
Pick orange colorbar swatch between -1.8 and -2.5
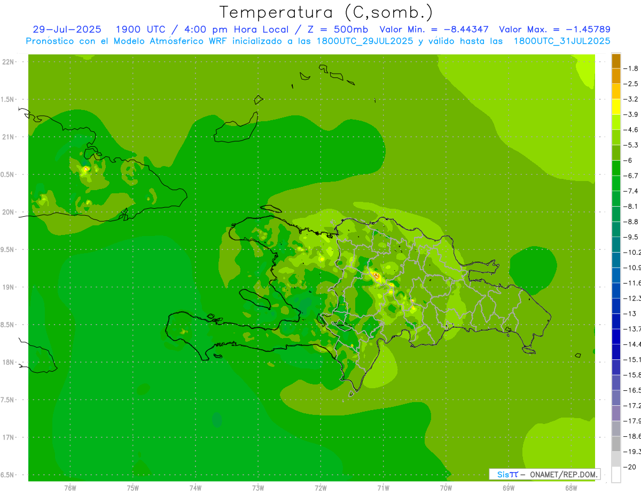point(616,76)
